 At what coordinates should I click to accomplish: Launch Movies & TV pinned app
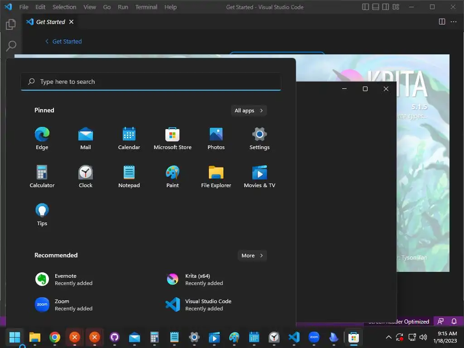(260, 177)
